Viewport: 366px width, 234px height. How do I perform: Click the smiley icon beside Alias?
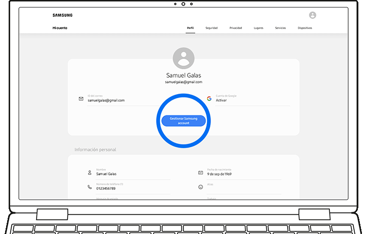(x=200, y=187)
